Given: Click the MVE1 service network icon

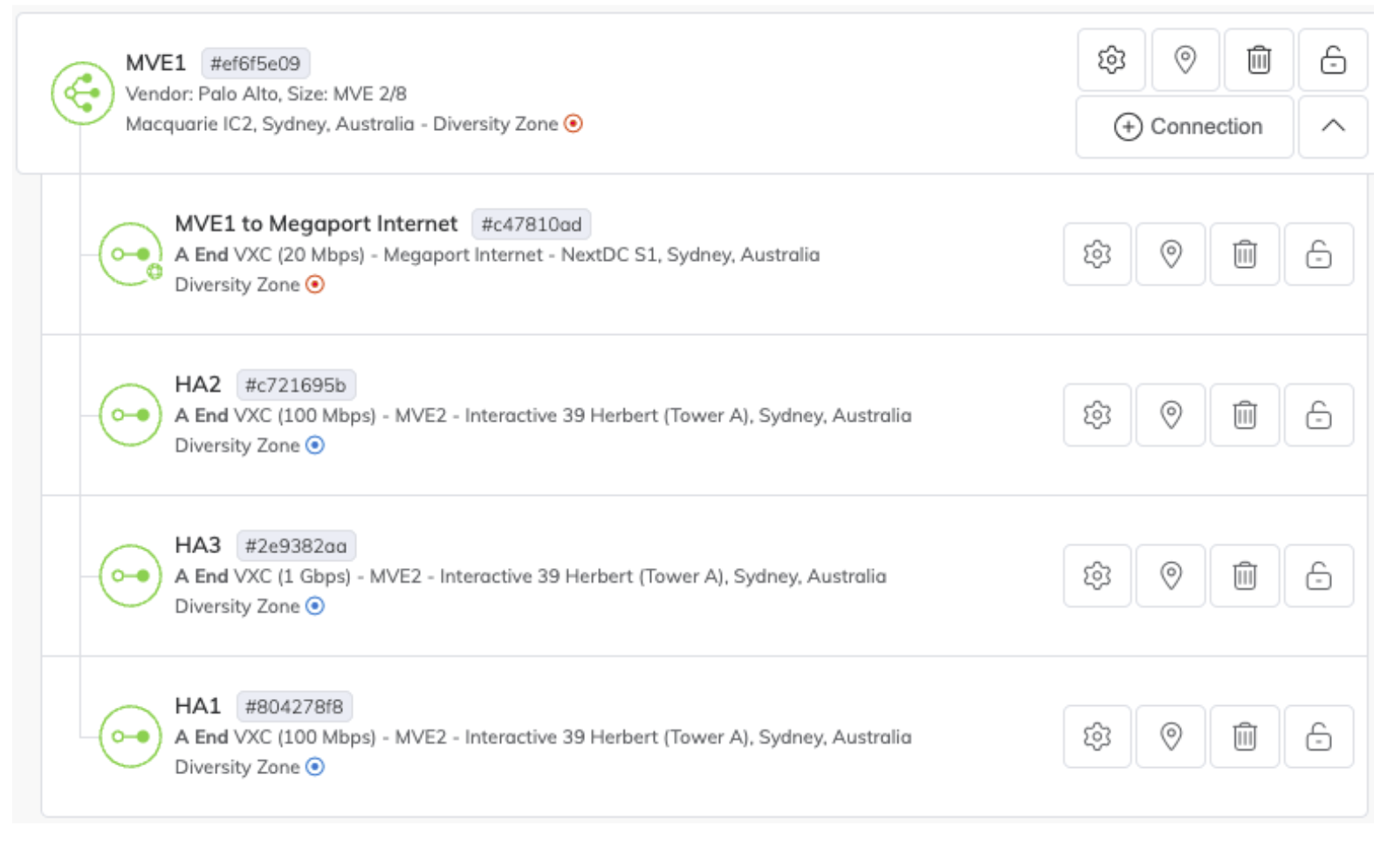Looking at the screenshot, I should (81, 89).
